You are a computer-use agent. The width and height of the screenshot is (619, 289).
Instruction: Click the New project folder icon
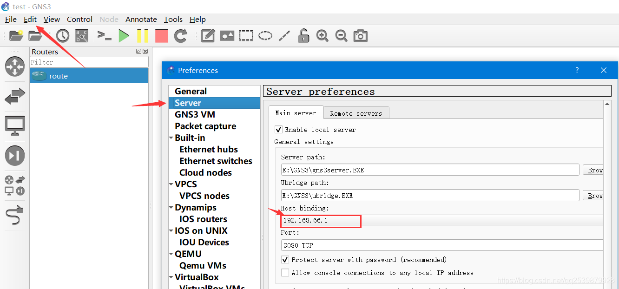pos(16,36)
